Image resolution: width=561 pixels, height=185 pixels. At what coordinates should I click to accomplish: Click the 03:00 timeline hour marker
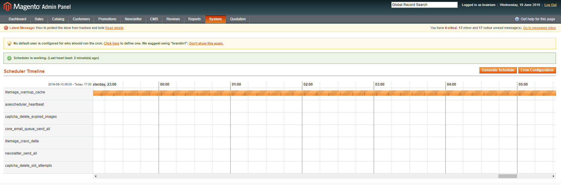click(x=380, y=84)
